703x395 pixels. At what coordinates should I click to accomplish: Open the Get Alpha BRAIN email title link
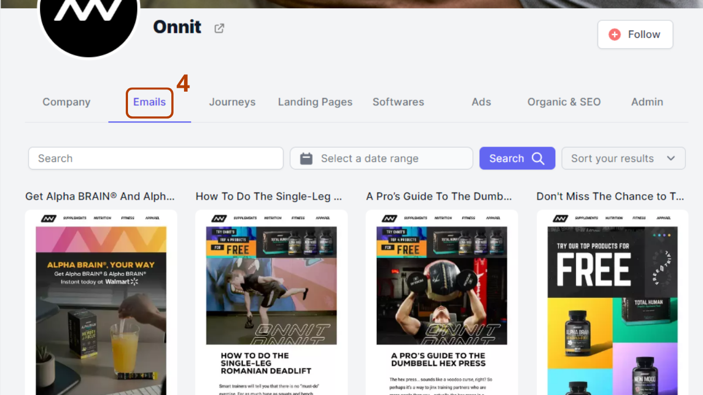click(x=100, y=196)
